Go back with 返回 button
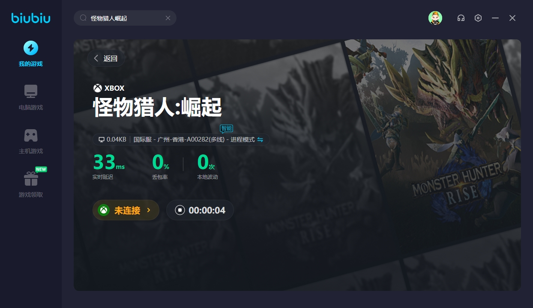 point(106,59)
